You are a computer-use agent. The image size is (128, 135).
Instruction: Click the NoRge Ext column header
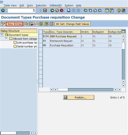pyautogui.click(x=115, y=32)
